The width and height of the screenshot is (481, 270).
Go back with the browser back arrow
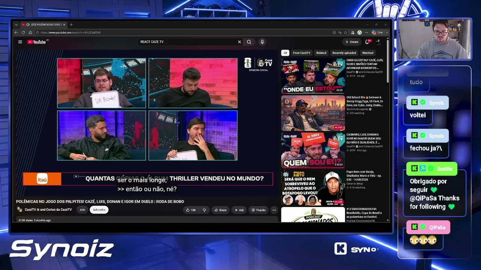click(16, 33)
